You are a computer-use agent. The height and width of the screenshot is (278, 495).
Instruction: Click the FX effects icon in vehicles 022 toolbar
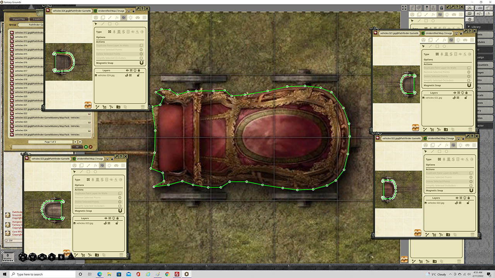(x=447, y=145)
